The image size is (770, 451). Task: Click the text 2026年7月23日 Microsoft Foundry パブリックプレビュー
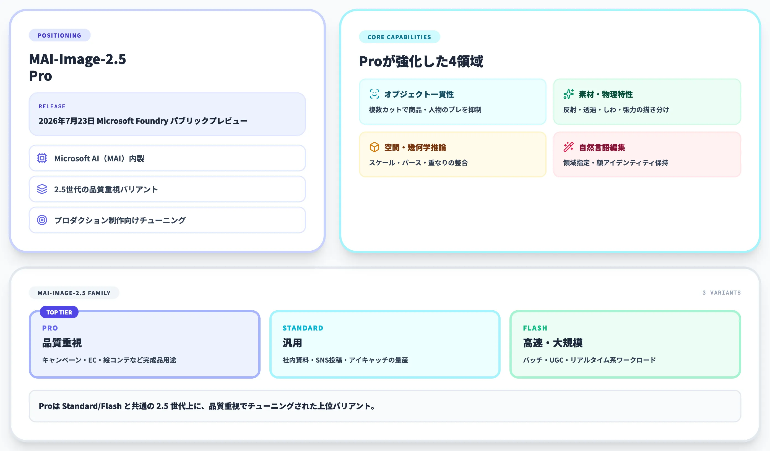tap(143, 121)
